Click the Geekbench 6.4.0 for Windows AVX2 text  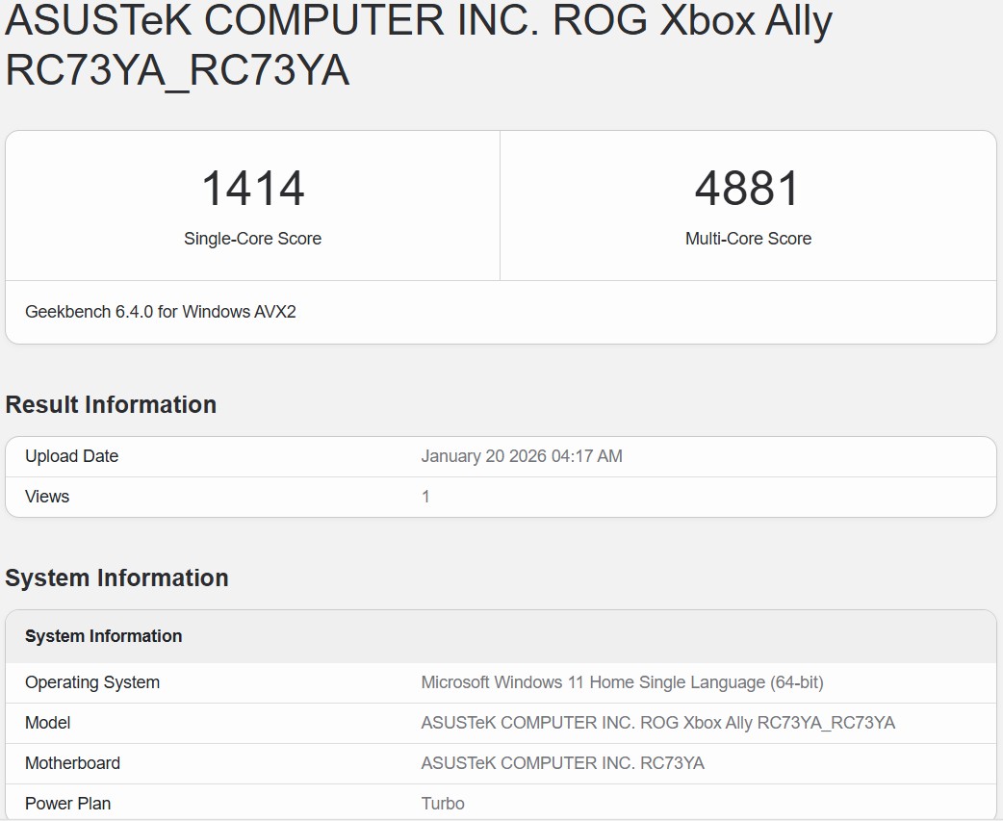161,312
